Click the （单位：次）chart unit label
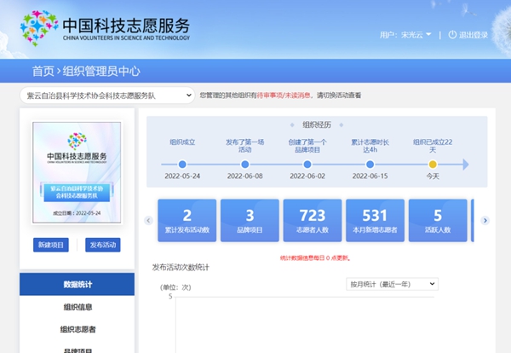 pyautogui.click(x=175, y=287)
